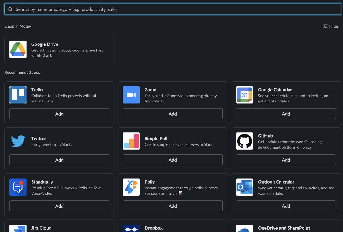Open the Twitter title link

pos(39,138)
